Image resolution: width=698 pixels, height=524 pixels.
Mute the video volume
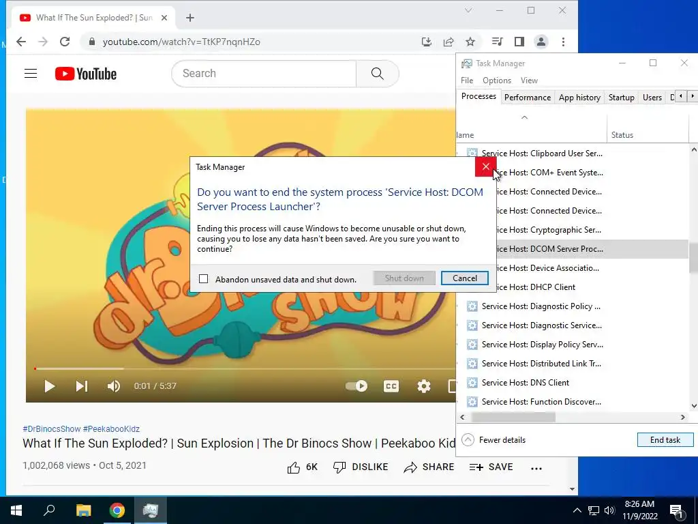point(114,386)
